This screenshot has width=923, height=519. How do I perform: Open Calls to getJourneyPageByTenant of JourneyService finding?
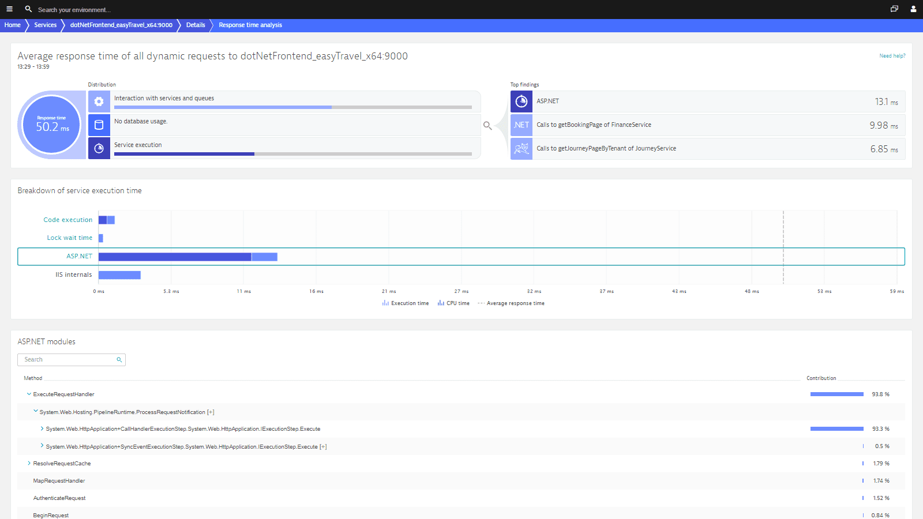click(x=708, y=149)
